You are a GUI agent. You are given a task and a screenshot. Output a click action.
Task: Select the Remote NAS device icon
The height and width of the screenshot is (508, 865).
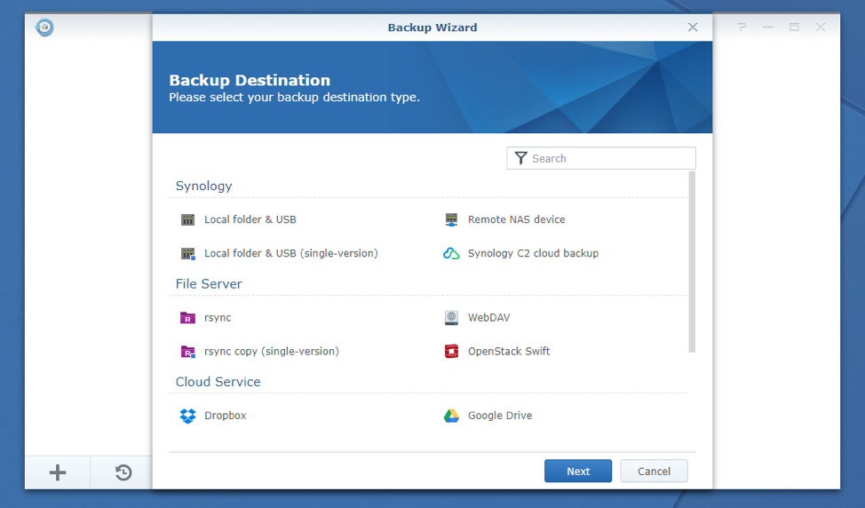(451, 219)
